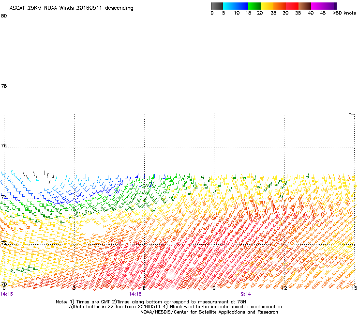The width and height of the screenshot is (358, 315).
Task: Click the purple "14:15" time near longitude 6
Action: coord(135,294)
